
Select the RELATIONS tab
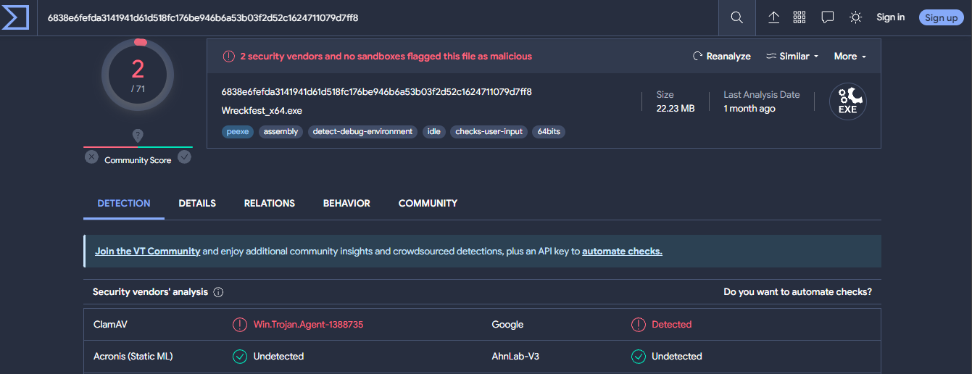[269, 204]
